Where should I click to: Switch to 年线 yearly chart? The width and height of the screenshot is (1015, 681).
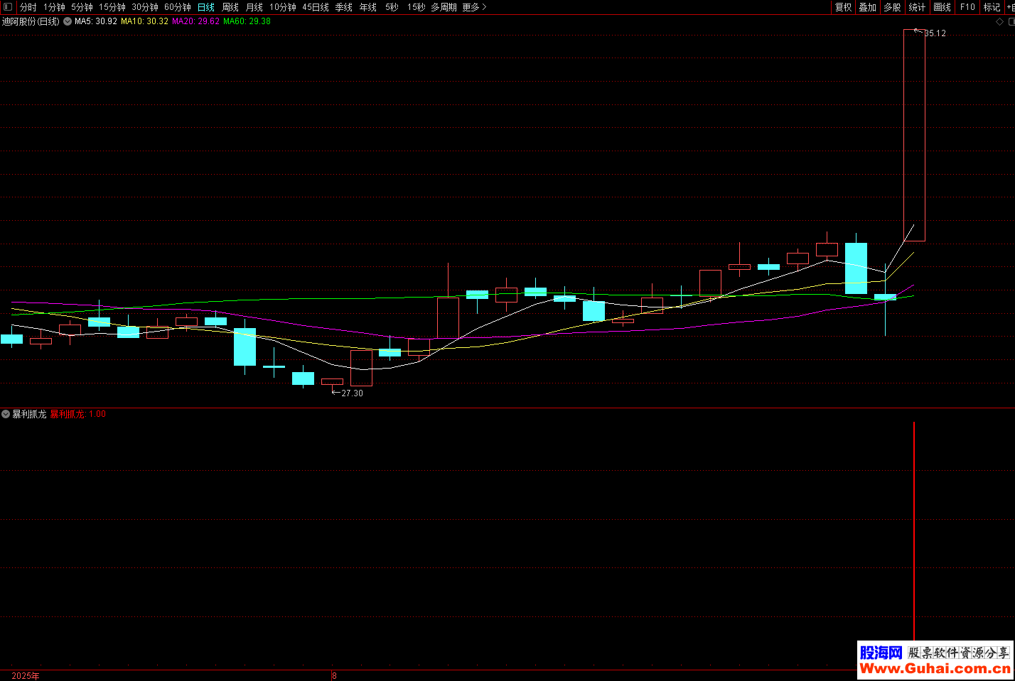tap(368, 7)
